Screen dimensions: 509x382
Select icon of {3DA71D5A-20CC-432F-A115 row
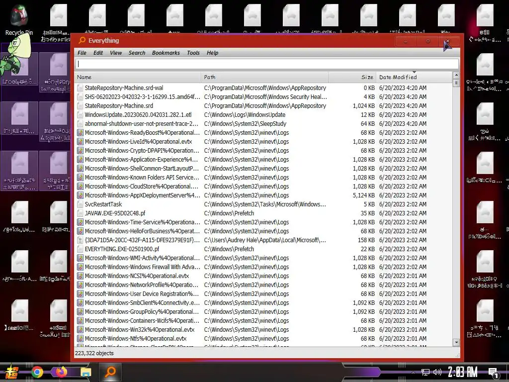click(80, 240)
